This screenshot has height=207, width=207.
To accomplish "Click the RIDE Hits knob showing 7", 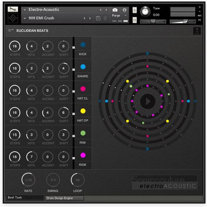I will coord(32,157).
